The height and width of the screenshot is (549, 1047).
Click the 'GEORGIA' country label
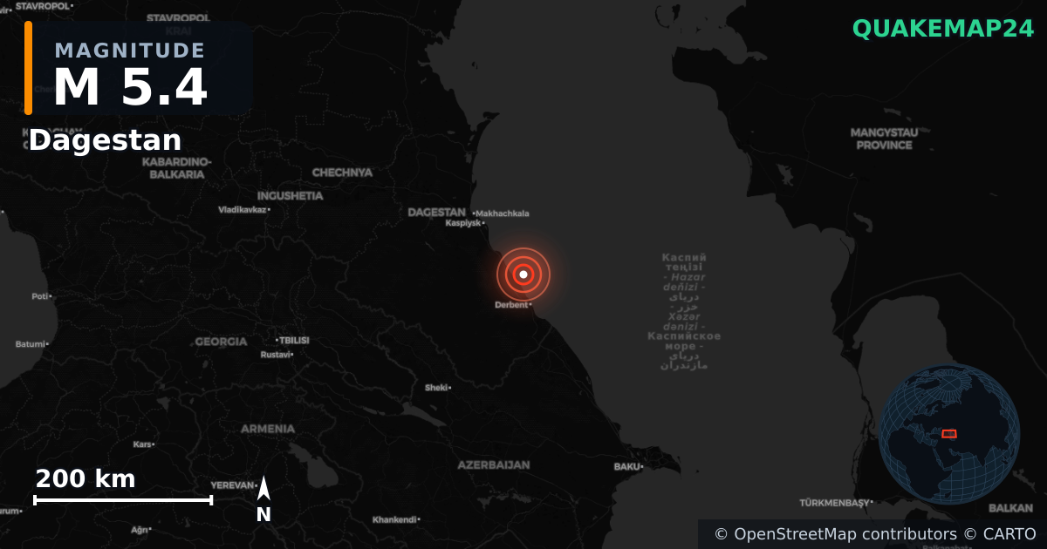pos(221,342)
